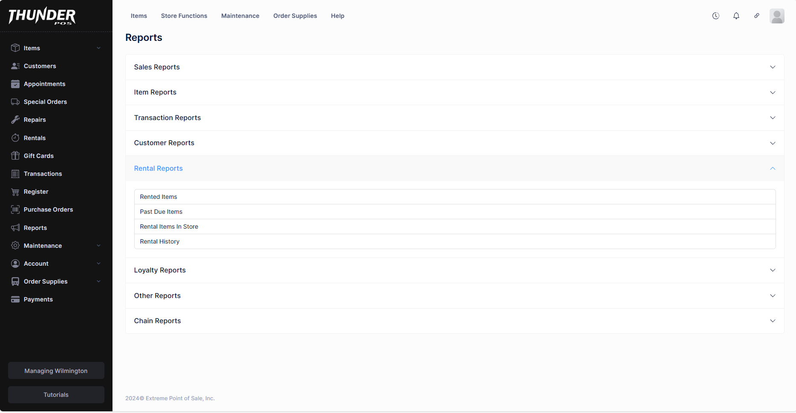Click the clock history icon in header
This screenshot has width=796, height=413.
click(715, 16)
